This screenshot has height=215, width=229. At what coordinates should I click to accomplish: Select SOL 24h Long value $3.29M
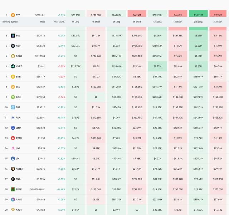tap(198, 36)
